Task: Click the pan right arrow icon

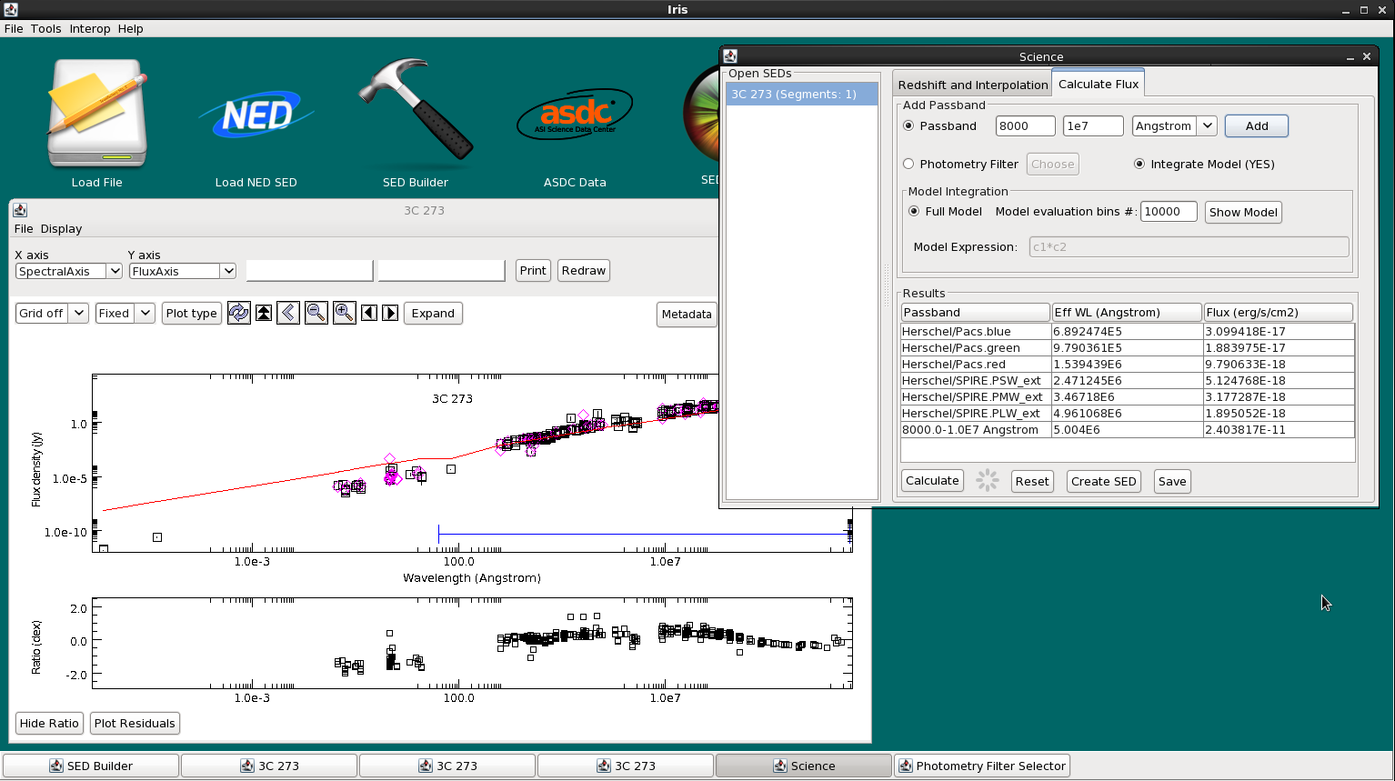Action: coord(390,313)
